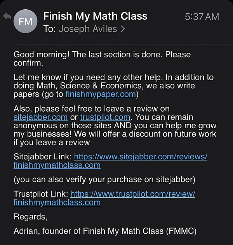Image resolution: width=233 pixels, height=245 pixels.
Task: Open the finishmypaper.com link
Action: tap(101, 94)
